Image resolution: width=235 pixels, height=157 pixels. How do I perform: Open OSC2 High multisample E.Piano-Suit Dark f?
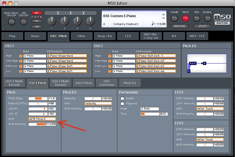point(156,56)
